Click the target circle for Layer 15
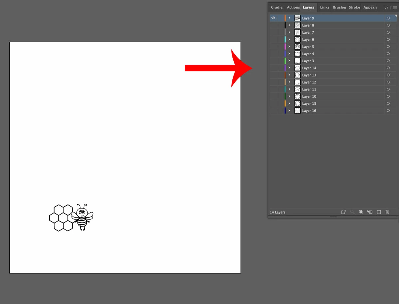399x304 pixels. pyautogui.click(x=388, y=104)
